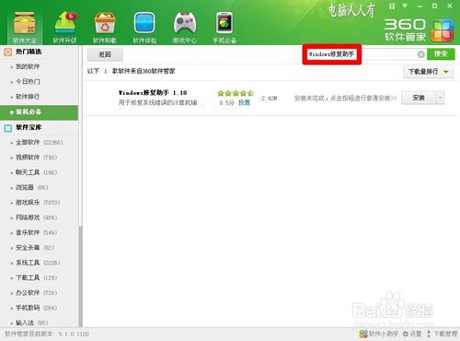Image resolution: width=460 pixels, height=341 pixels.
Task: Select 手机数码 category
Action: 36,308
